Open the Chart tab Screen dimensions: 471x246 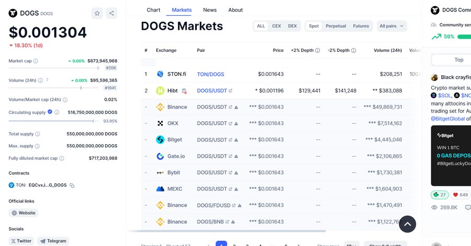tap(153, 10)
